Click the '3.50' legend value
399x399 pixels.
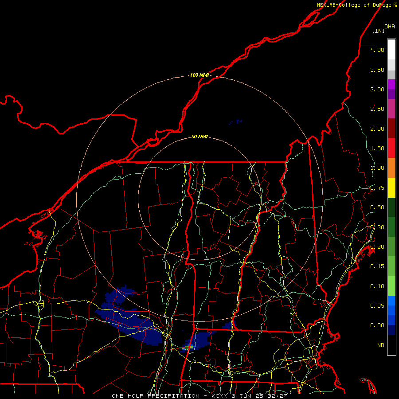(377, 70)
